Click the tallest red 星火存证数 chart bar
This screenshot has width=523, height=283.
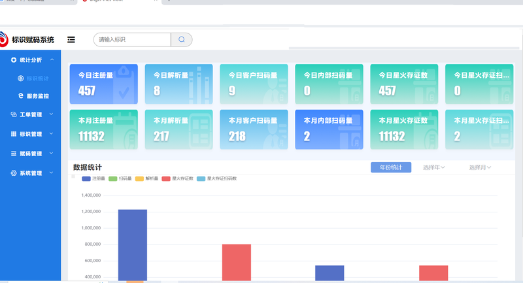pyautogui.click(x=237, y=262)
